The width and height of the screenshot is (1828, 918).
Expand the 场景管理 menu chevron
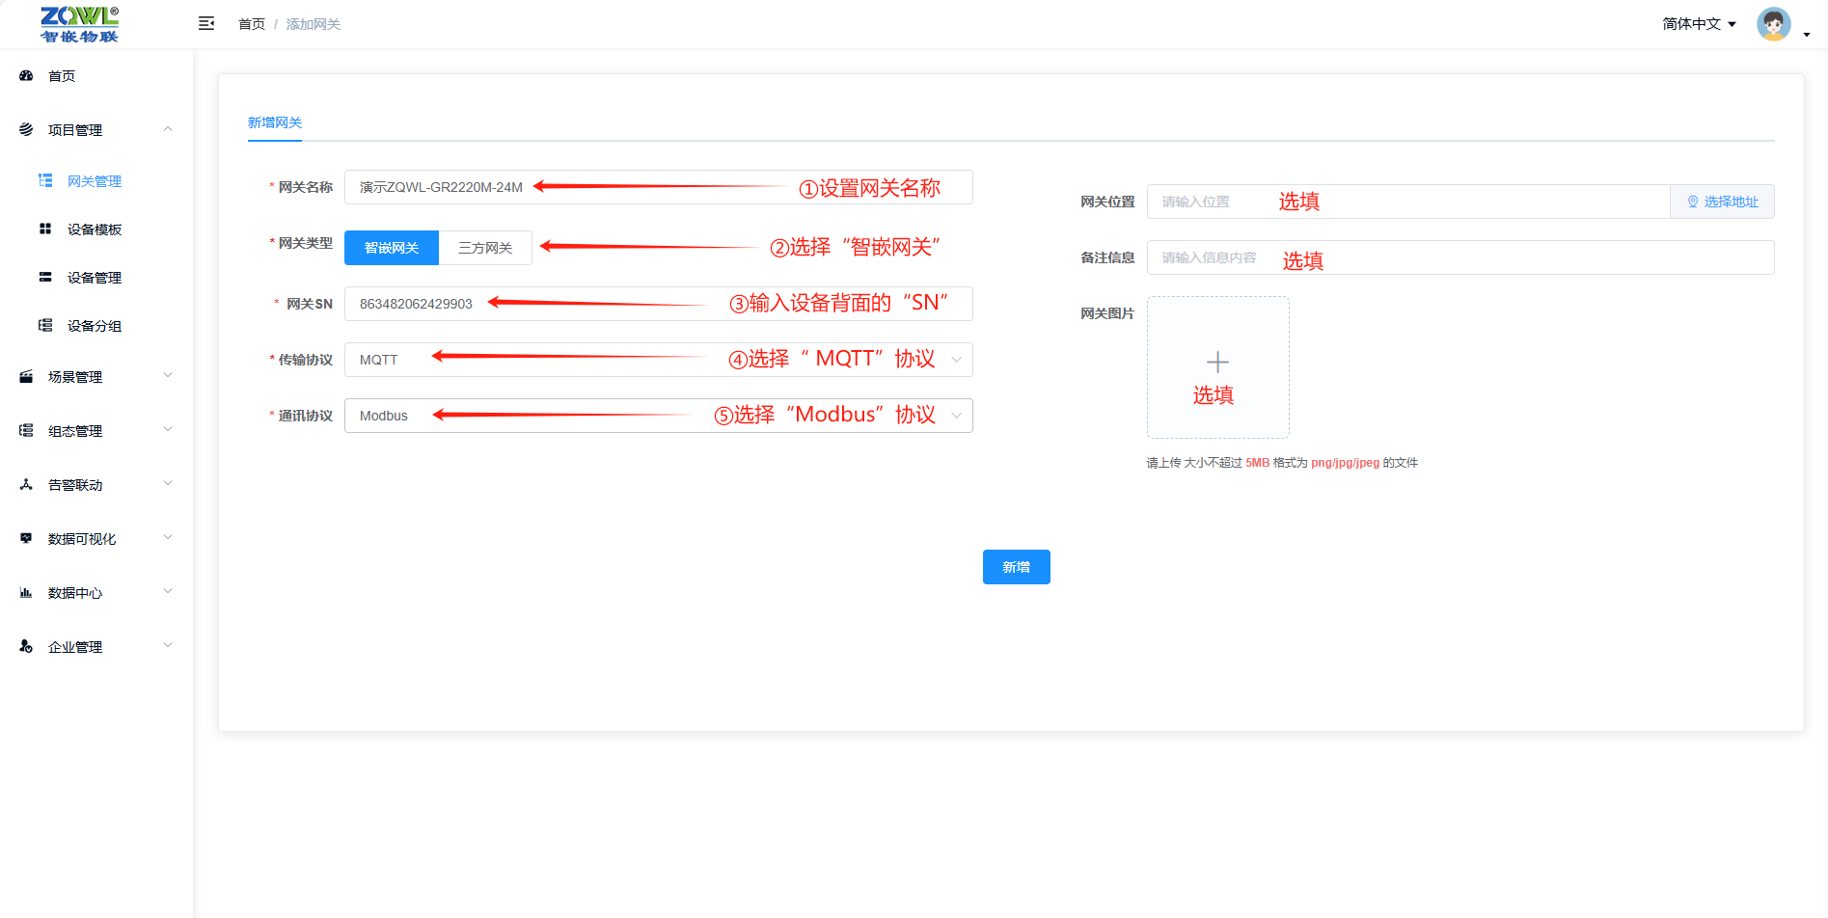[168, 375]
